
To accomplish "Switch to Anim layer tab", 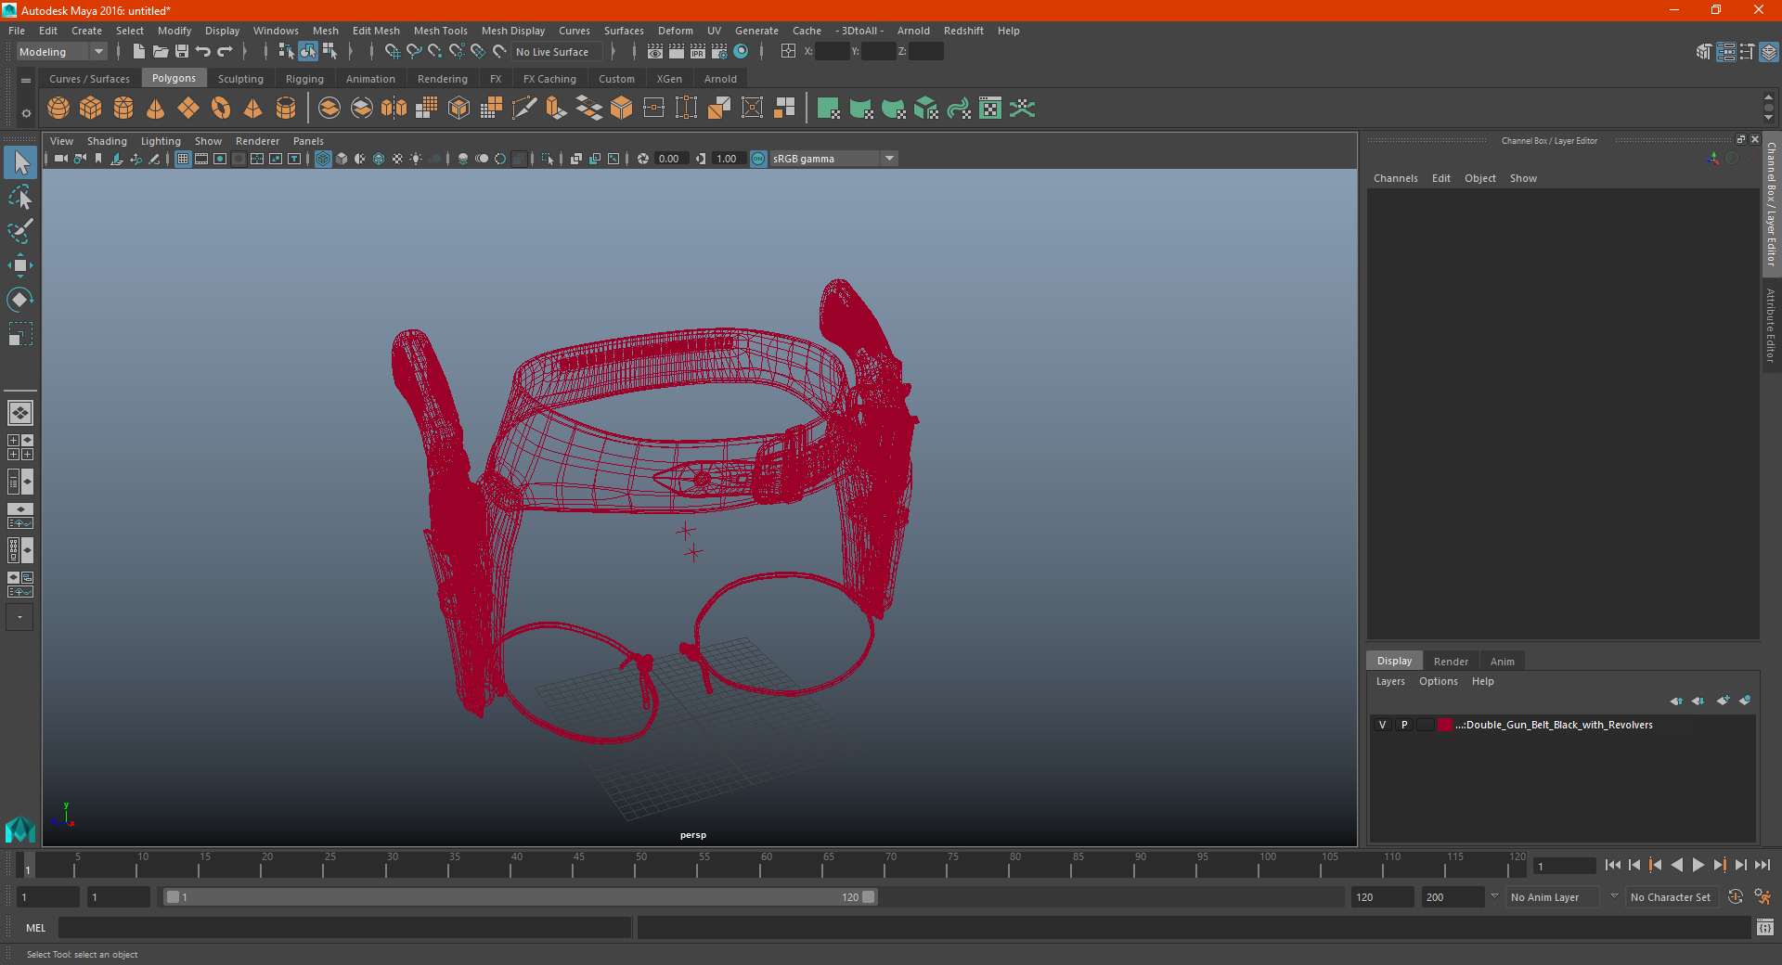I will coord(1502,662).
